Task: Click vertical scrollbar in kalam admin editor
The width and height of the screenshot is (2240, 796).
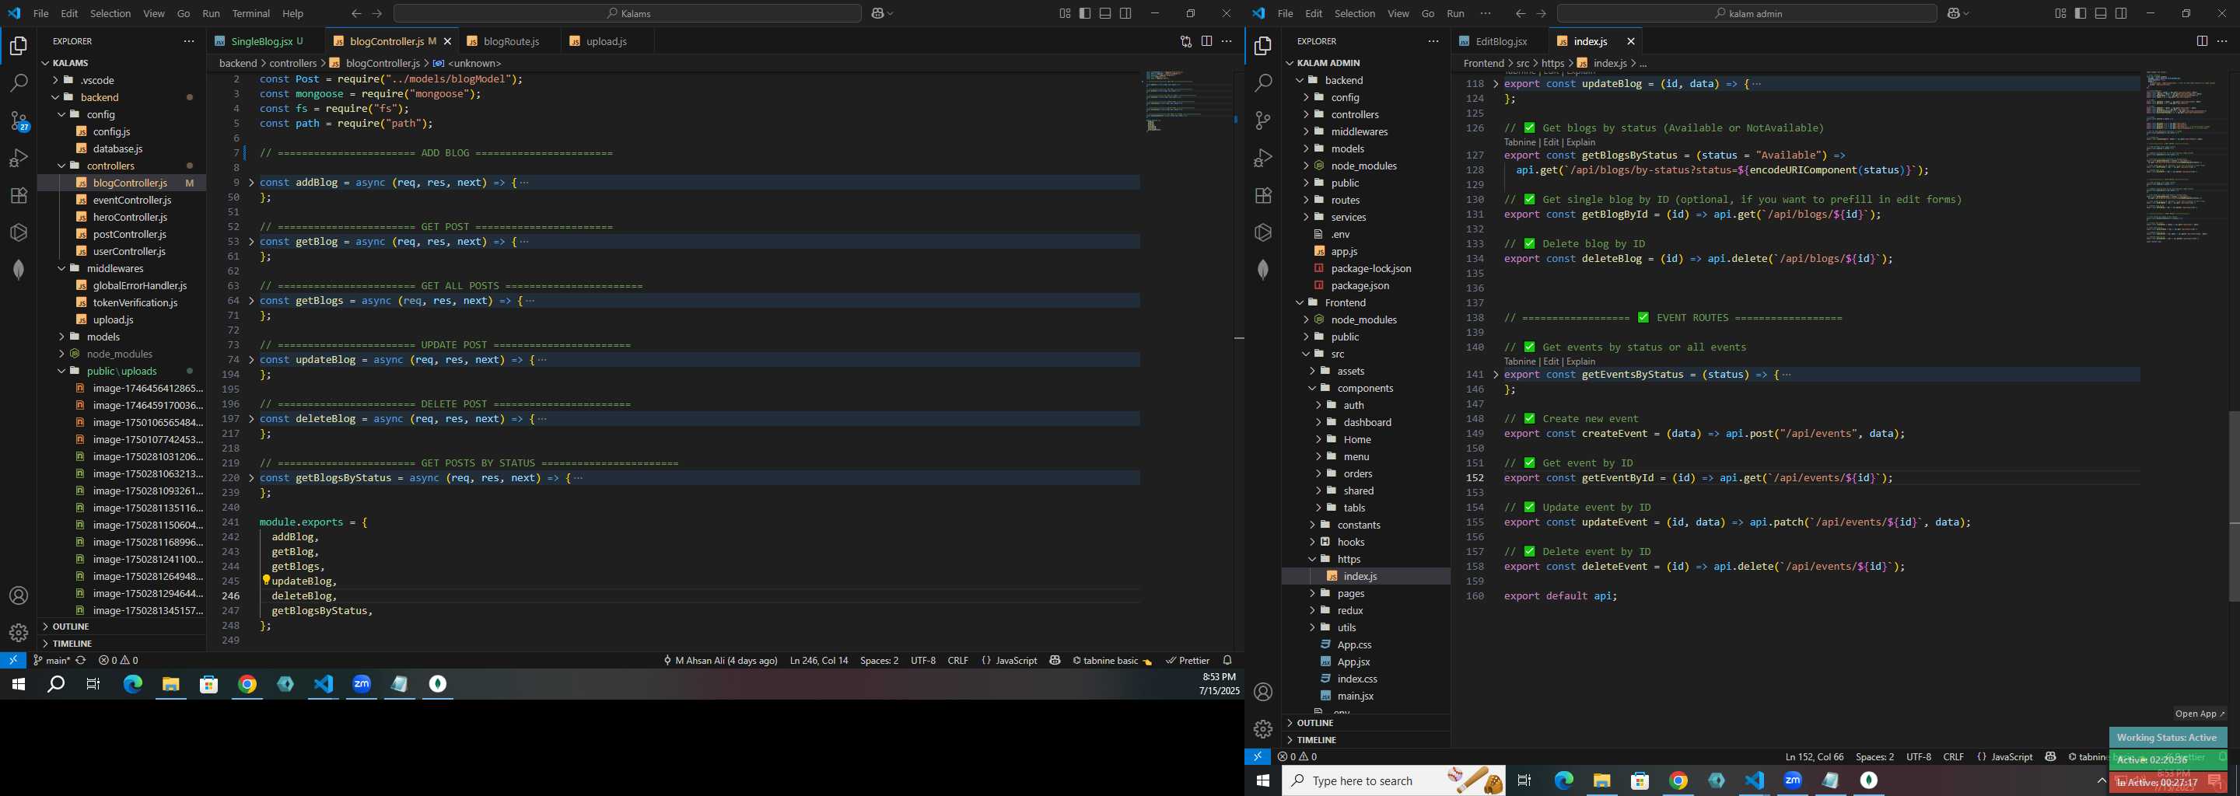Action: click(x=2234, y=506)
